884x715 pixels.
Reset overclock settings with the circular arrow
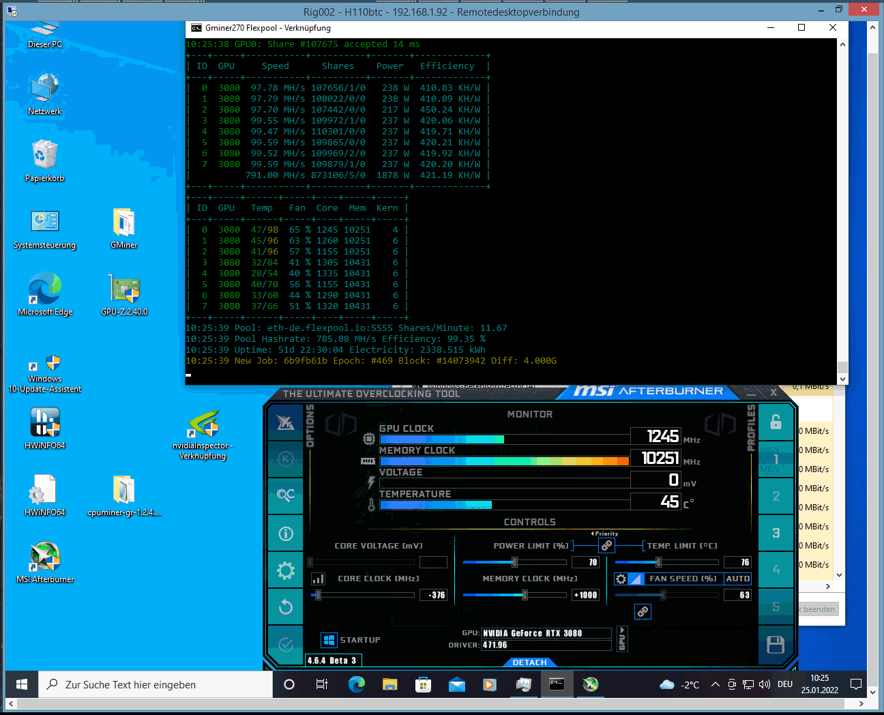[x=286, y=607]
